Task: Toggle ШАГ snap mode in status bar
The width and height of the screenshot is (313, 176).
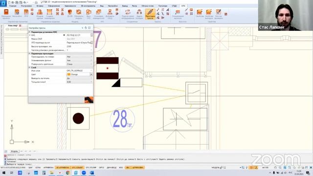Action: [30, 167]
